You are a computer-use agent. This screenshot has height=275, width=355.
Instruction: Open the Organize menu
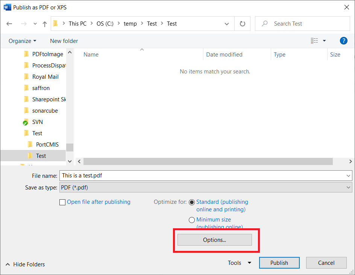pyautogui.click(x=23, y=41)
